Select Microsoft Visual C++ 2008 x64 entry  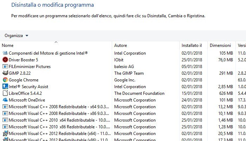coord(56,107)
